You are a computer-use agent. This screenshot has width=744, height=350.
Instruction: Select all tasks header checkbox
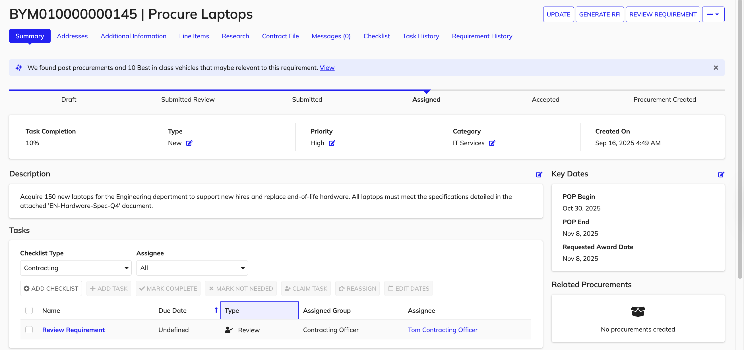coord(29,311)
